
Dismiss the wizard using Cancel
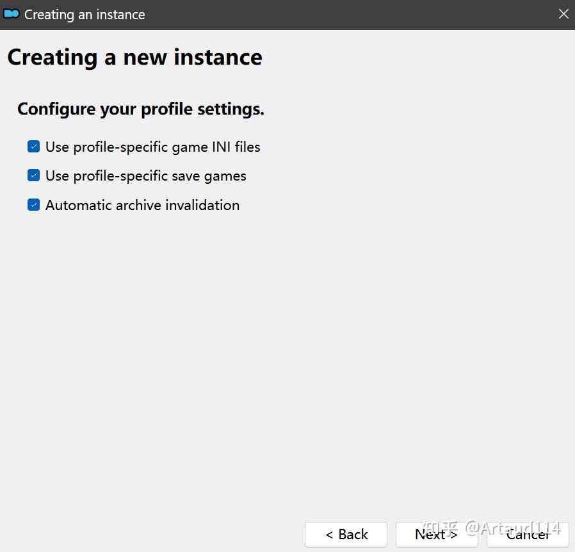click(528, 534)
